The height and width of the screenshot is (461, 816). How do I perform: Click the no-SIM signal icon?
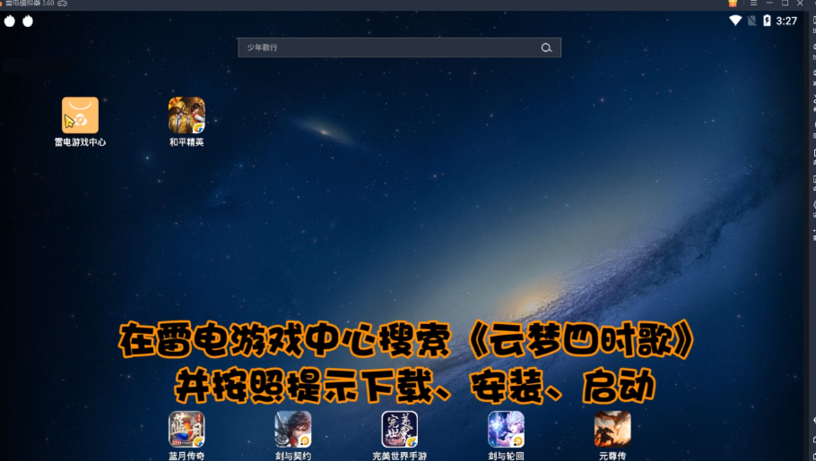tap(751, 21)
